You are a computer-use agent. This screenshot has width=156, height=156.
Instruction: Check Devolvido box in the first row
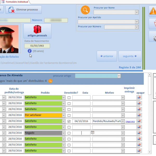click(x=69, y=97)
